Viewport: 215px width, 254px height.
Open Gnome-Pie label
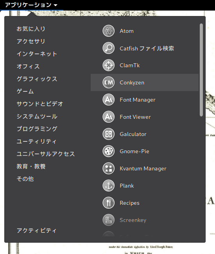134,151
